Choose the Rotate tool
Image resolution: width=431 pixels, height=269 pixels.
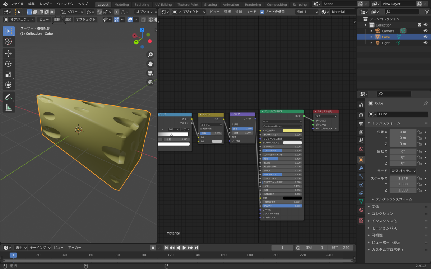[x=8, y=64]
